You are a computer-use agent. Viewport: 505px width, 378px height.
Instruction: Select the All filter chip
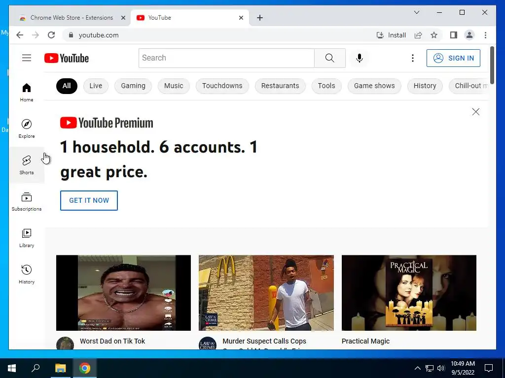click(67, 86)
